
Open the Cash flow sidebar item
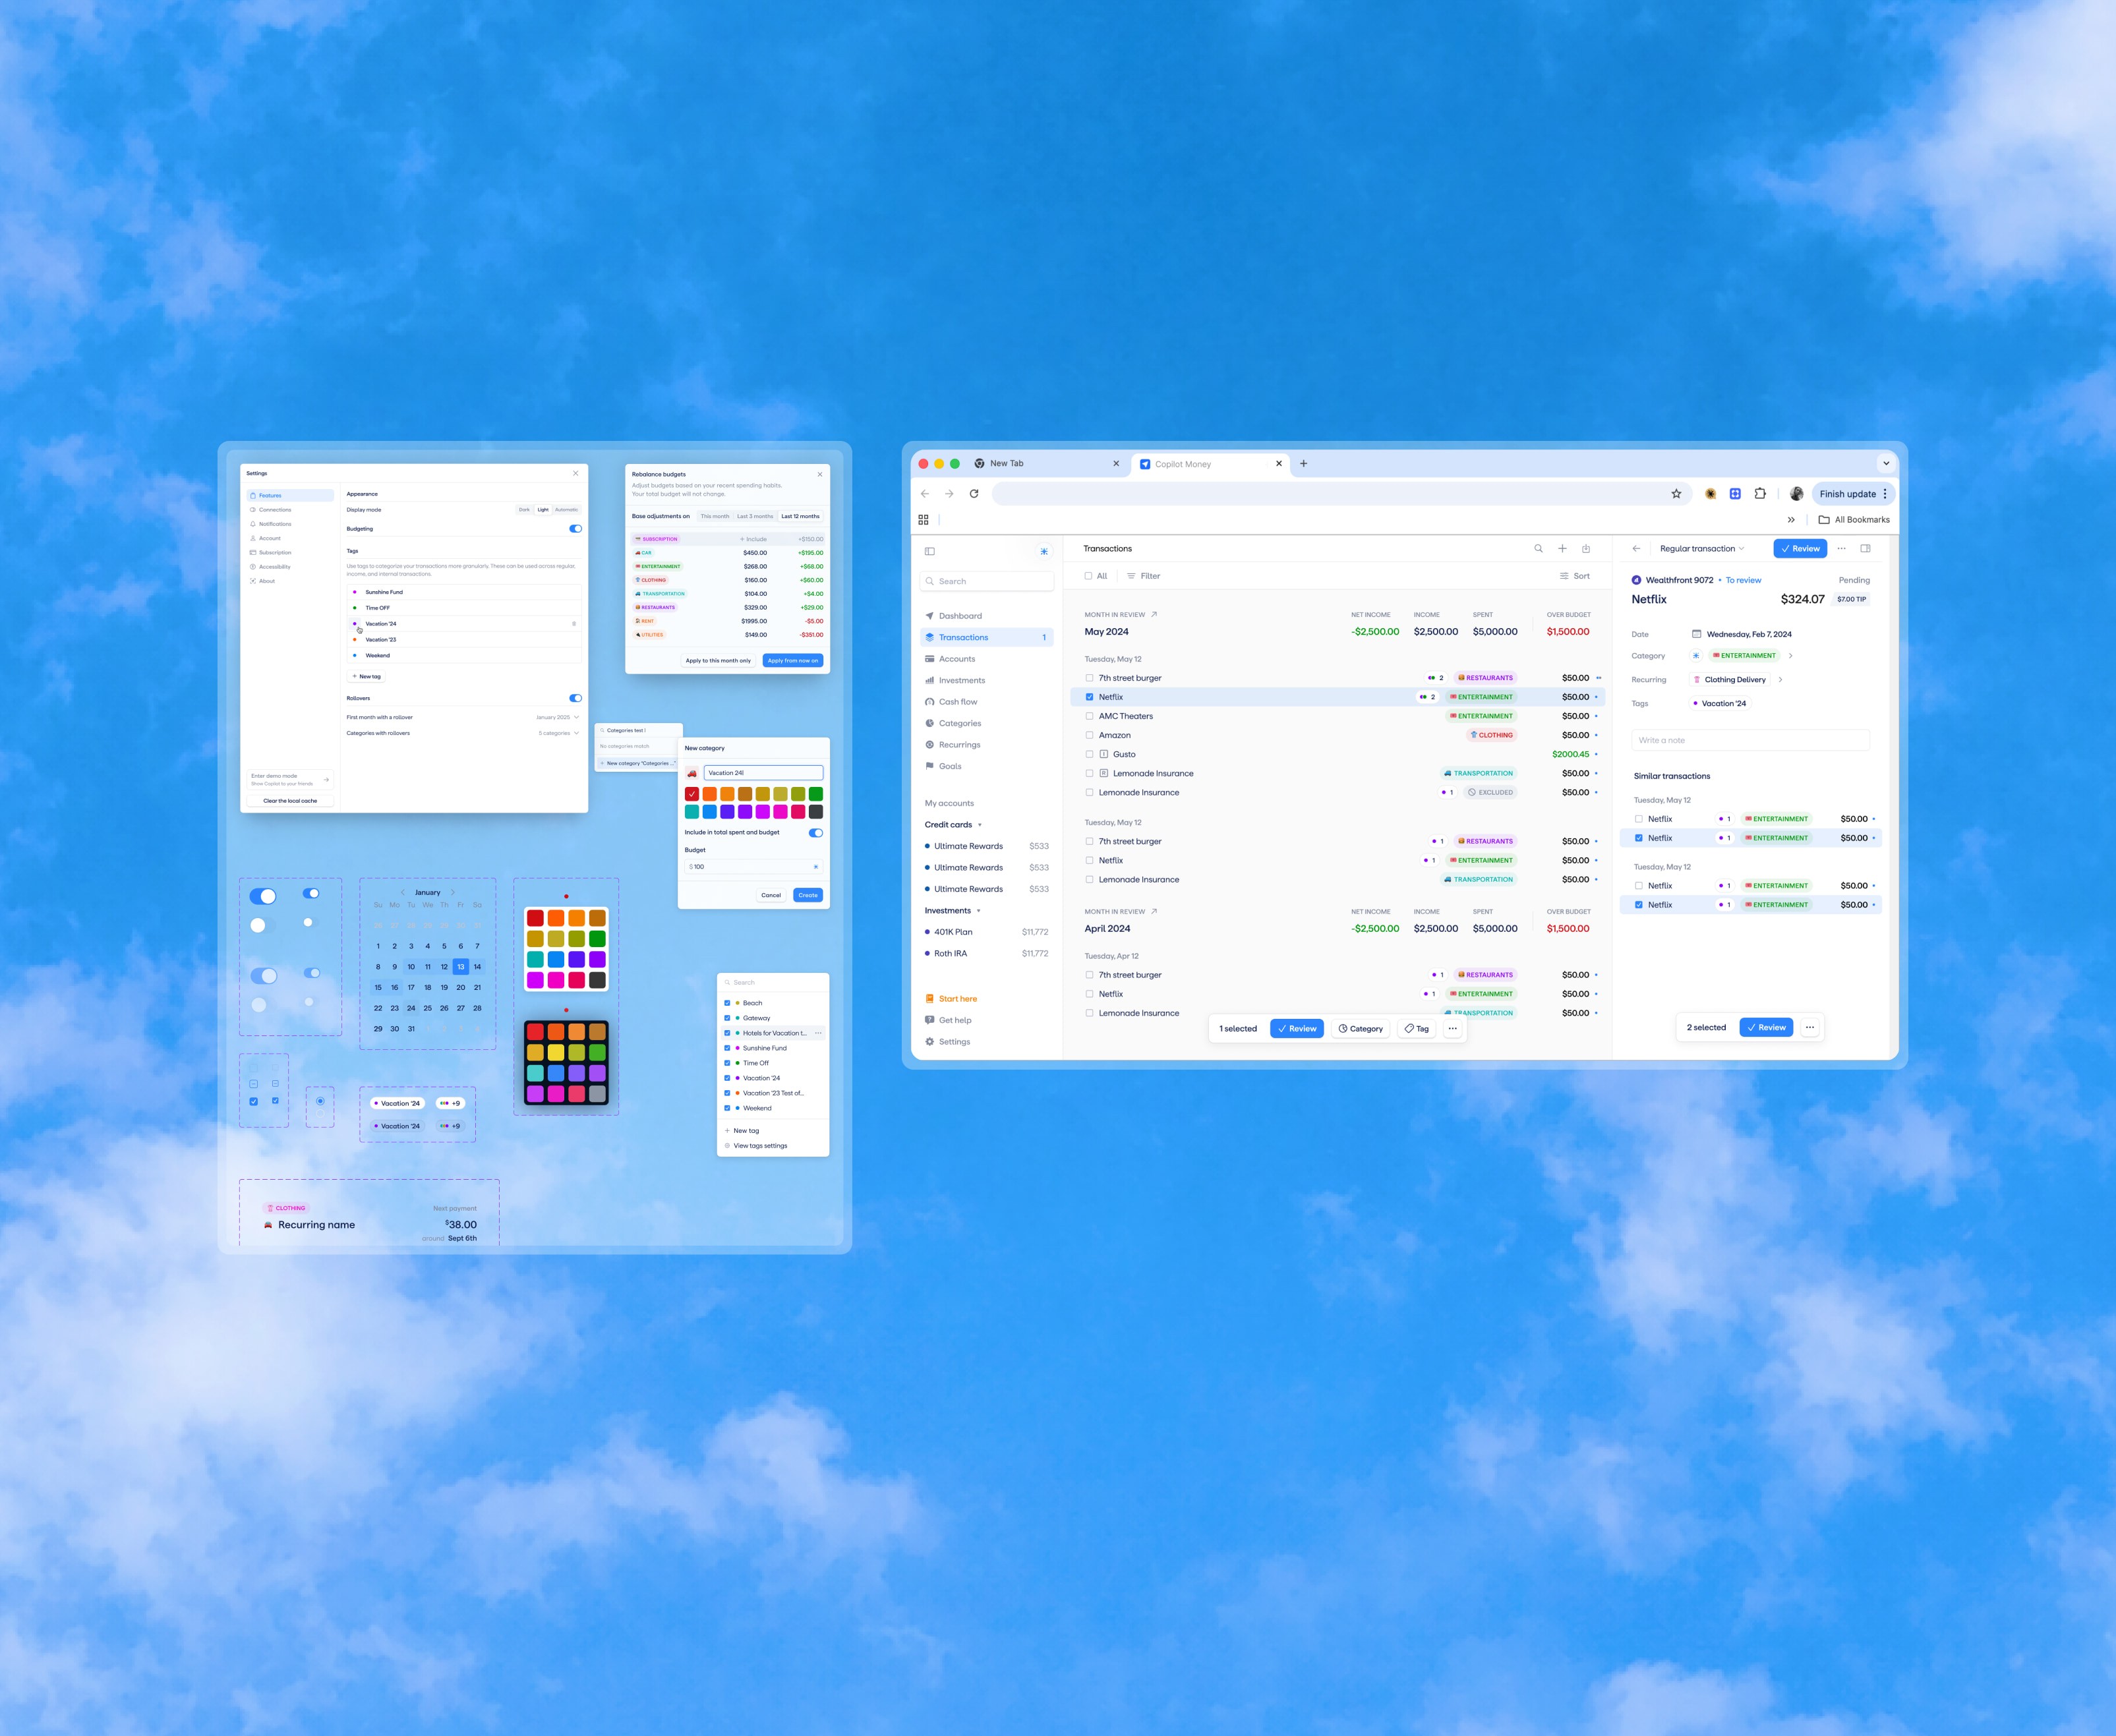pos(957,702)
